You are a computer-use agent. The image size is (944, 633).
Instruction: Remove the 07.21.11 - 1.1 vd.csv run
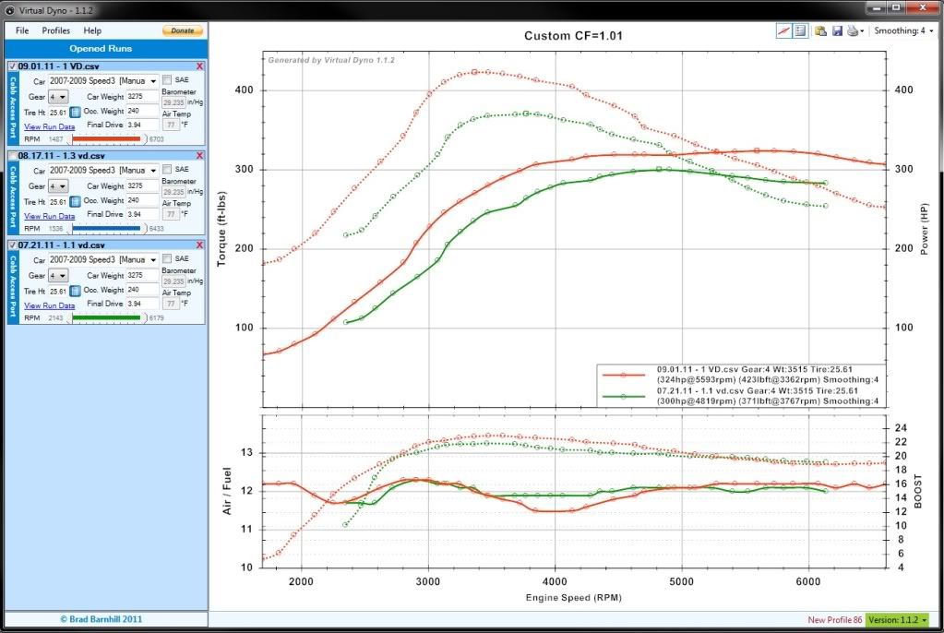[199, 245]
